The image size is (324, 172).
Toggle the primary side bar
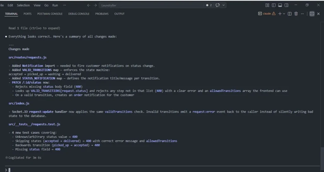274,5
